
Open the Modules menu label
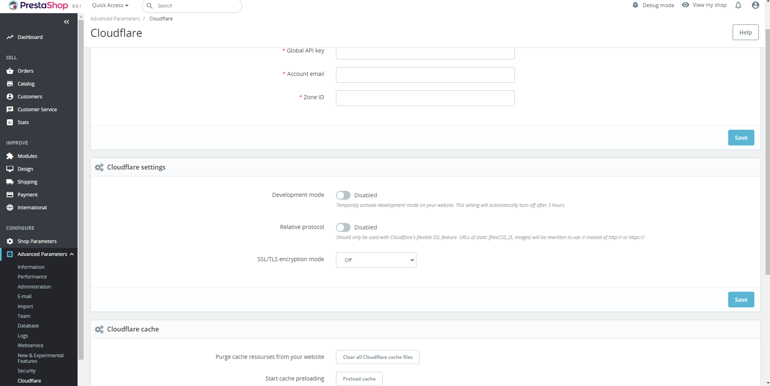click(x=27, y=156)
